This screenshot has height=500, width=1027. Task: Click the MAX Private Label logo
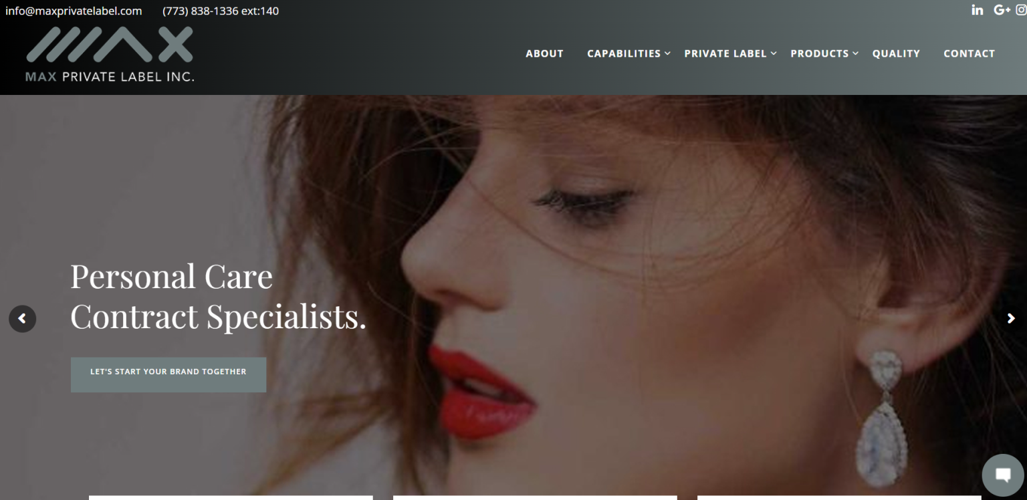click(110, 54)
